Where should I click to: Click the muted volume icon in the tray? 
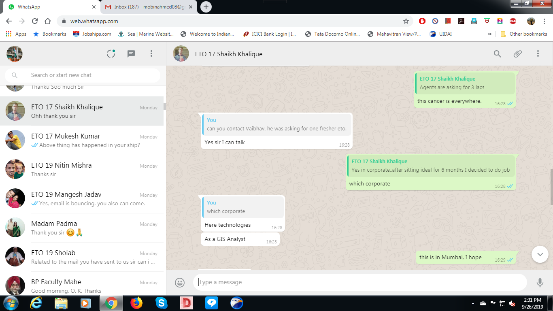513,303
